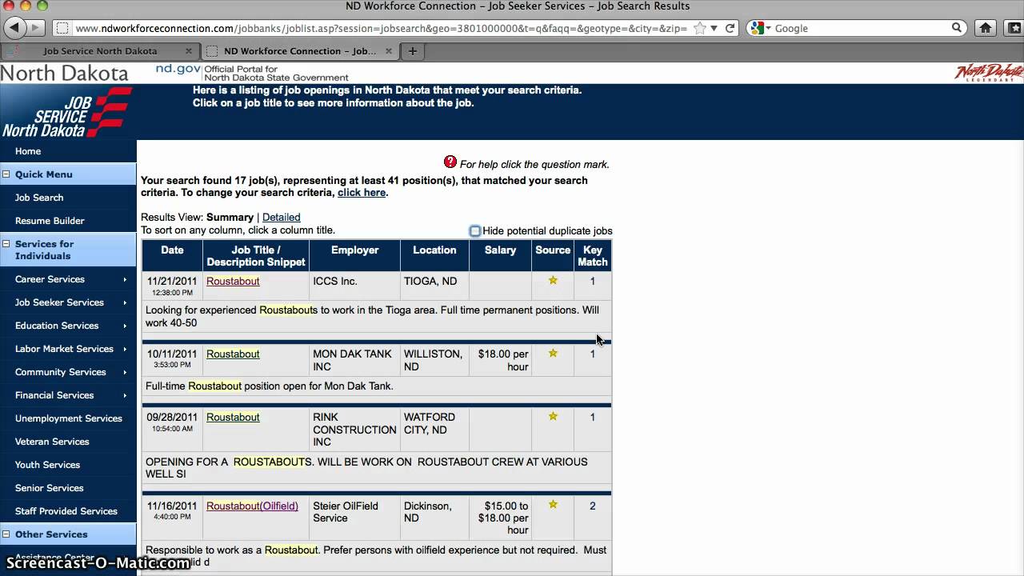Click the North Dakota header text
Screen dimensions: 1024x576
click(64, 73)
